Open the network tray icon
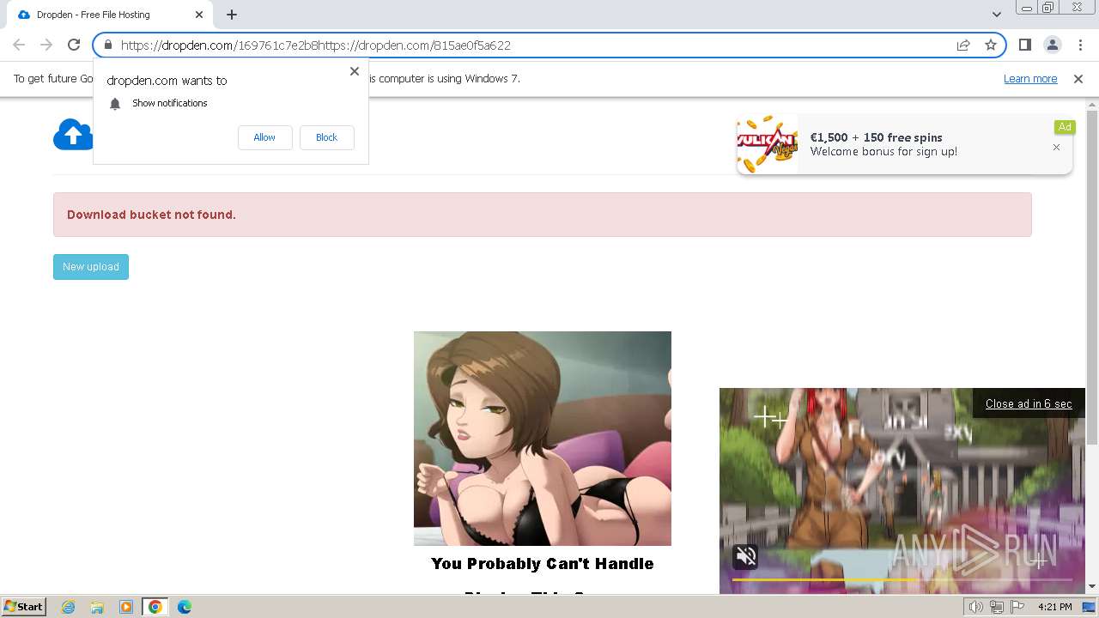 point(997,607)
